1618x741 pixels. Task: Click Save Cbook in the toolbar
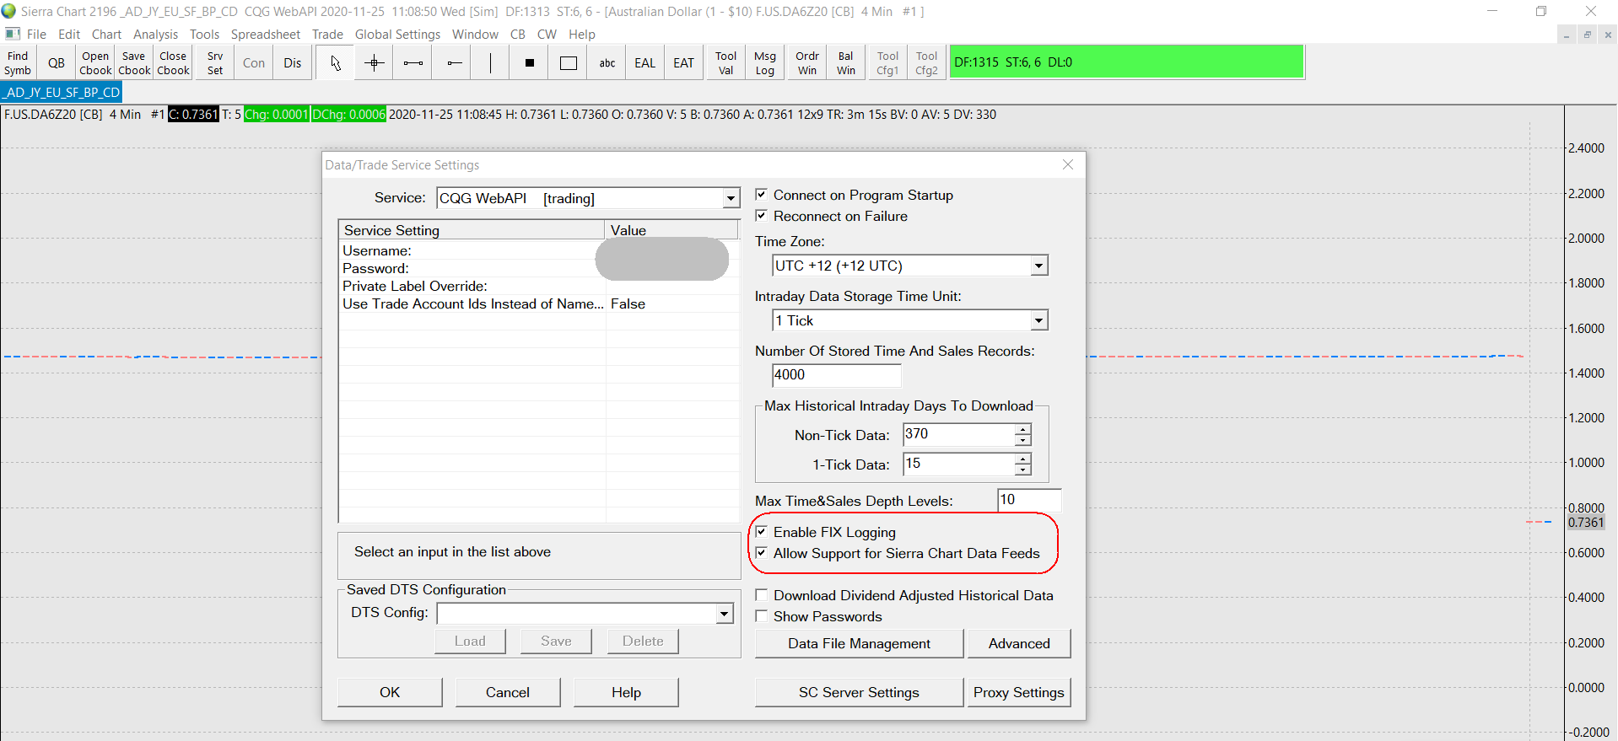[x=134, y=63]
